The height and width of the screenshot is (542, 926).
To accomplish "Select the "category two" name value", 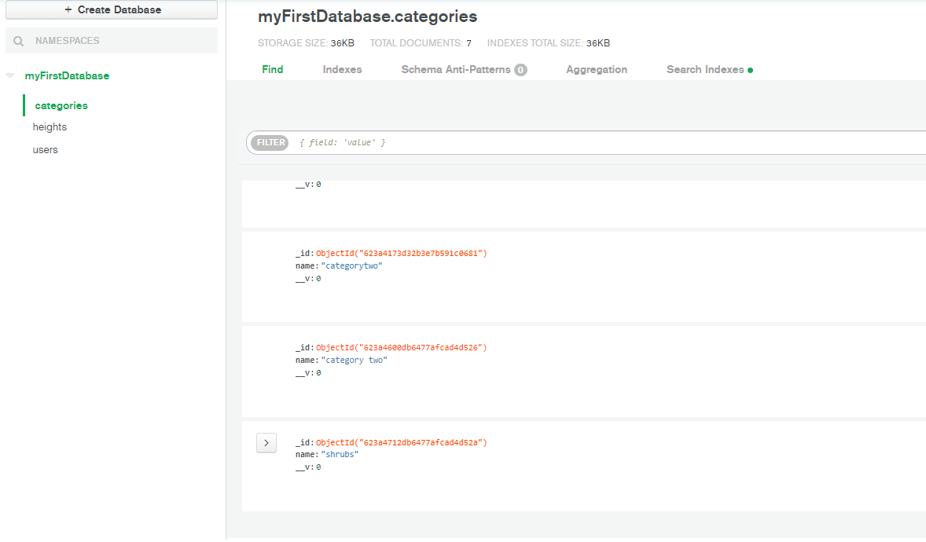I will coord(355,361).
